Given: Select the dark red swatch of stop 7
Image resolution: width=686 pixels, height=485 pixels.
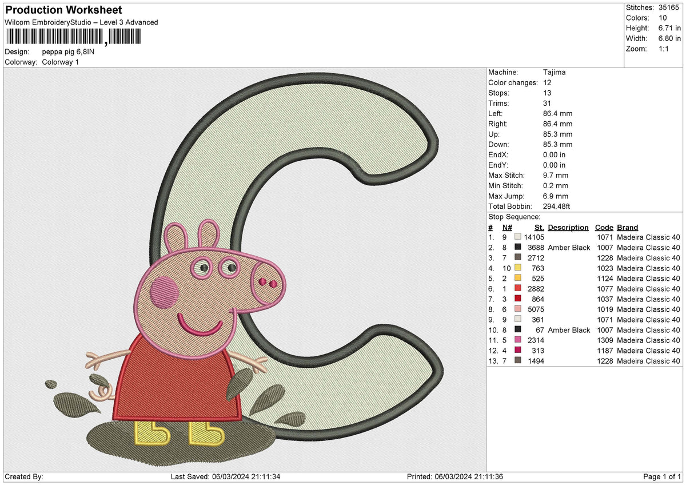Looking at the screenshot, I should (x=518, y=299).
